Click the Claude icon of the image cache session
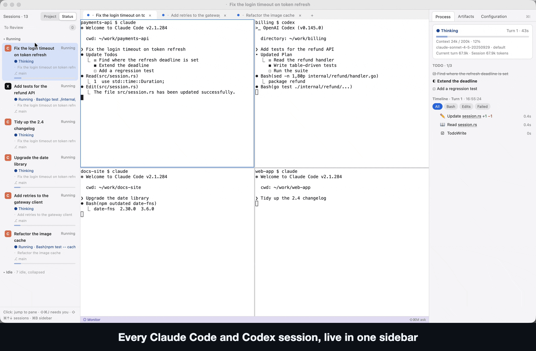 8,234
